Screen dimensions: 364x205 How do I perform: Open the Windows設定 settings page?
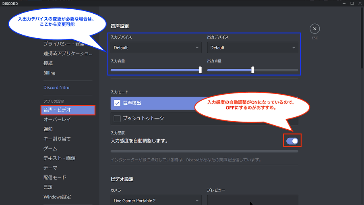pyautogui.click(x=57, y=197)
